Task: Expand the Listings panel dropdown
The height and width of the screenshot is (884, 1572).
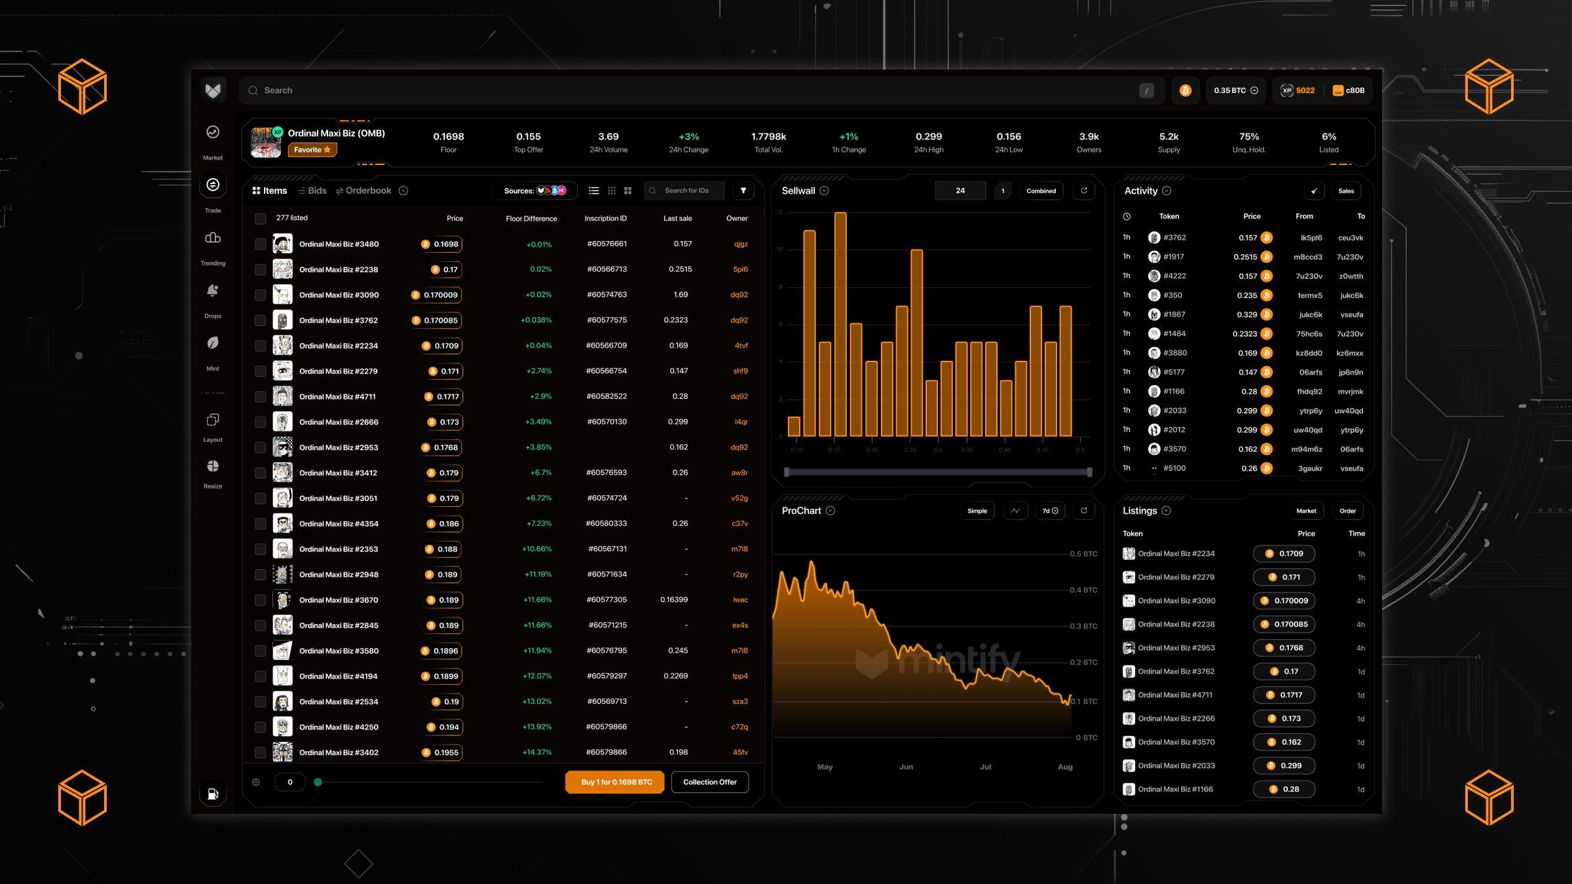Action: click(1166, 511)
